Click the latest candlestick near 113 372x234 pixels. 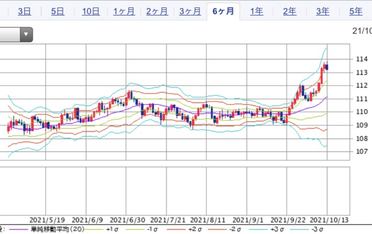coord(327,67)
